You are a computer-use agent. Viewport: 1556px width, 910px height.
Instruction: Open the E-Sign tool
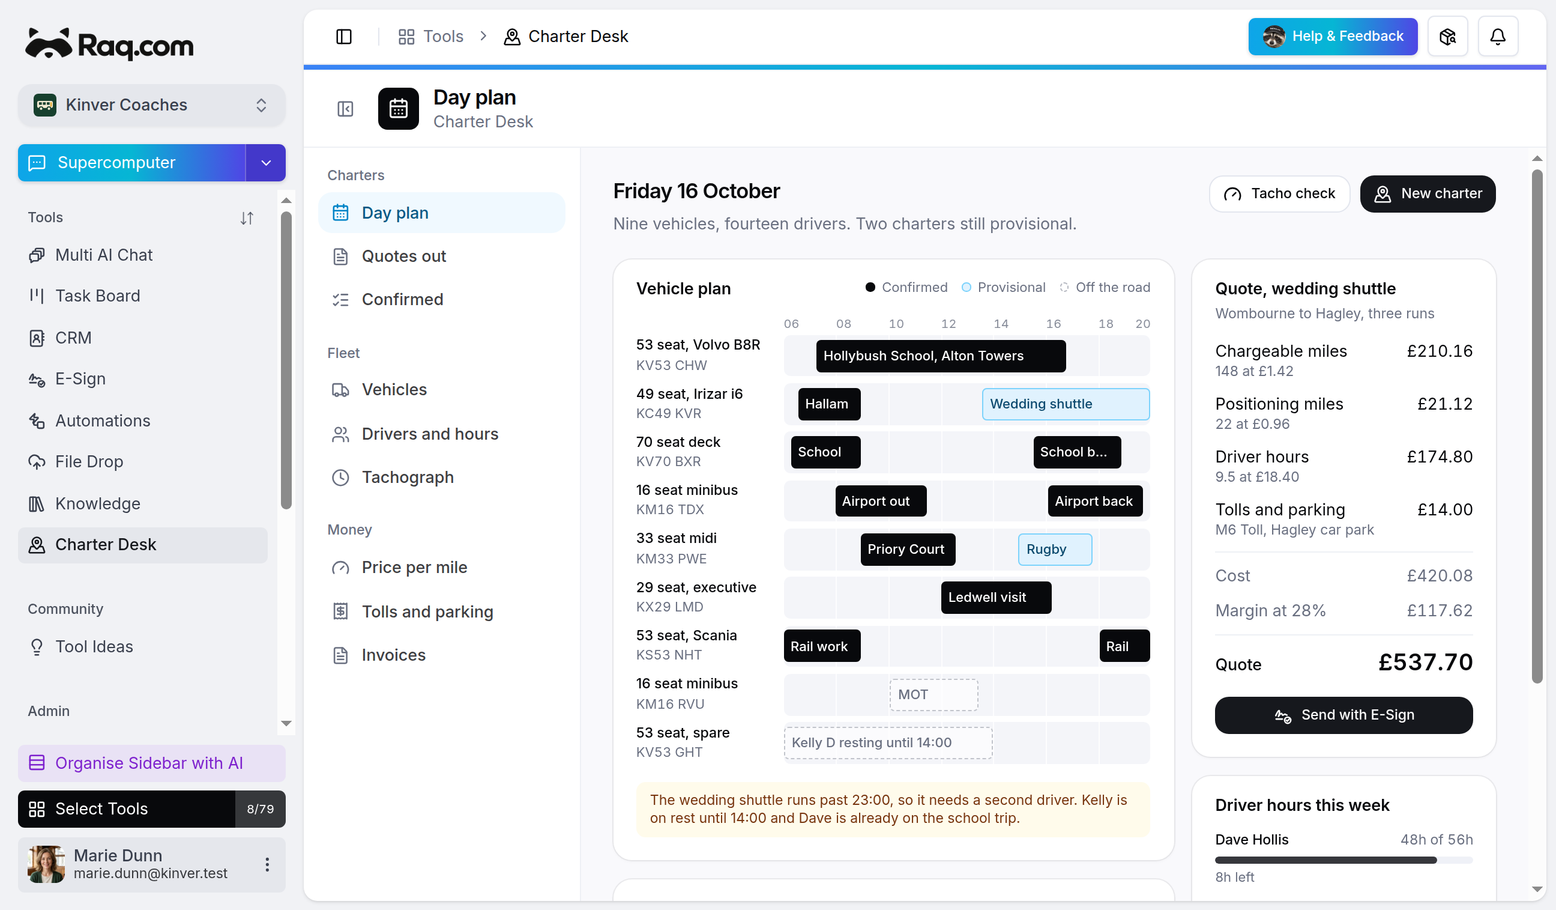(143, 378)
